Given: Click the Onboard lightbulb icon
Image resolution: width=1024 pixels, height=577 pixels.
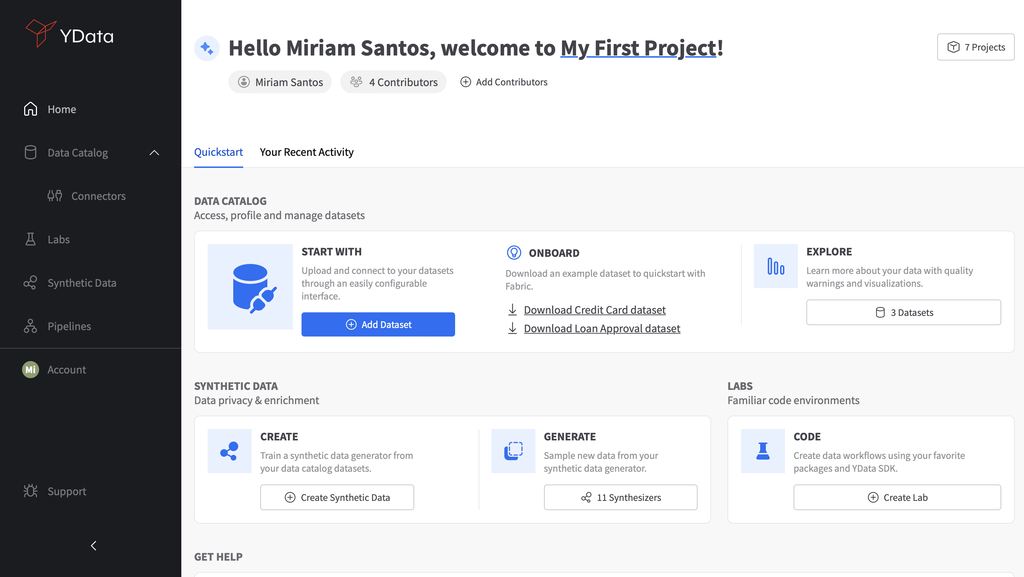Looking at the screenshot, I should [513, 253].
